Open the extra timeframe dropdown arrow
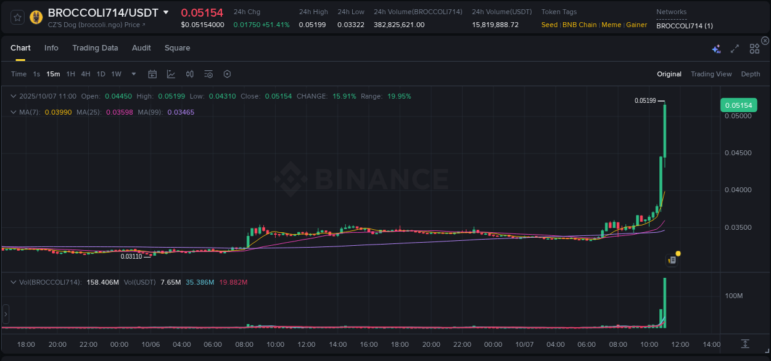Viewport: 771px width, 361px height. 133,74
